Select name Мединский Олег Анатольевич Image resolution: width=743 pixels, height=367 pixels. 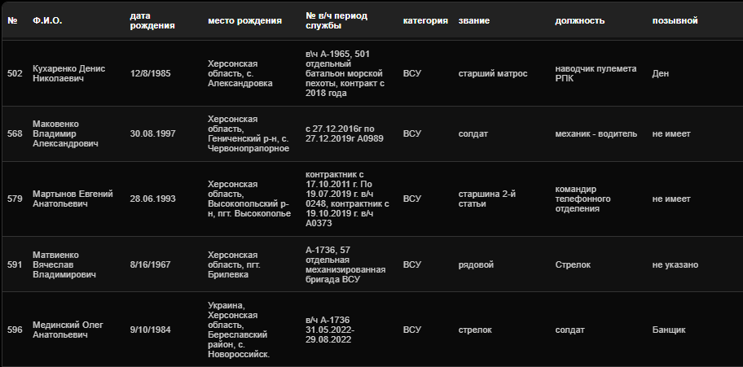coord(68,330)
